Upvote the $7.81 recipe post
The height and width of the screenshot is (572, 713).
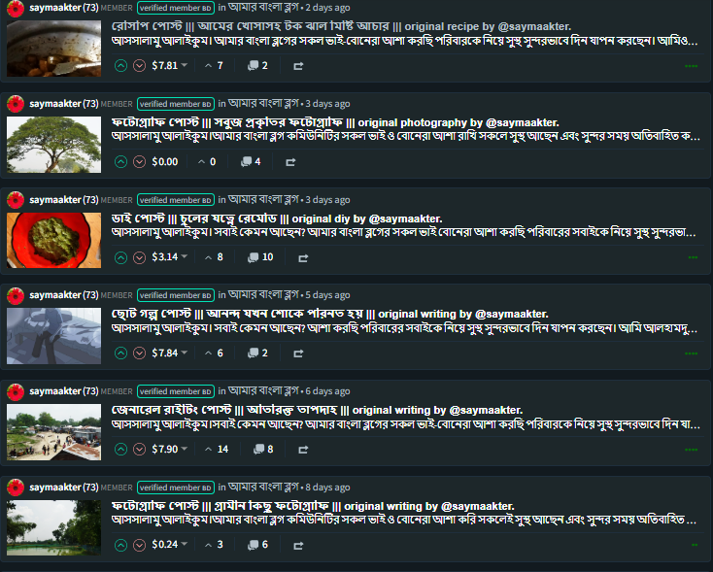pos(120,66)
